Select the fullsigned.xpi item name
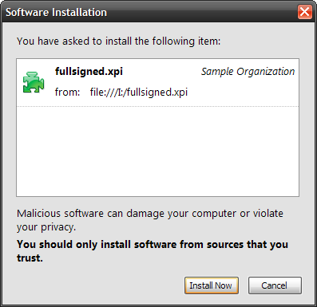The height and width of the screenshot is (307, 317). (89, 72)
